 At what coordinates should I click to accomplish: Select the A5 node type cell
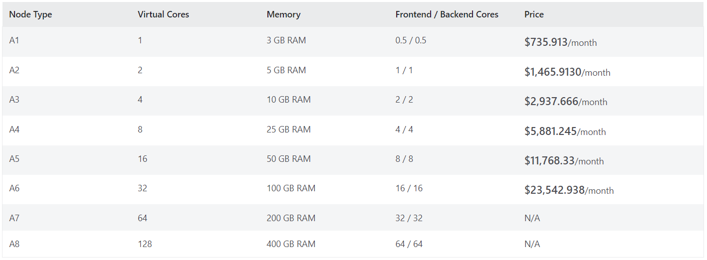coord(14,159)
